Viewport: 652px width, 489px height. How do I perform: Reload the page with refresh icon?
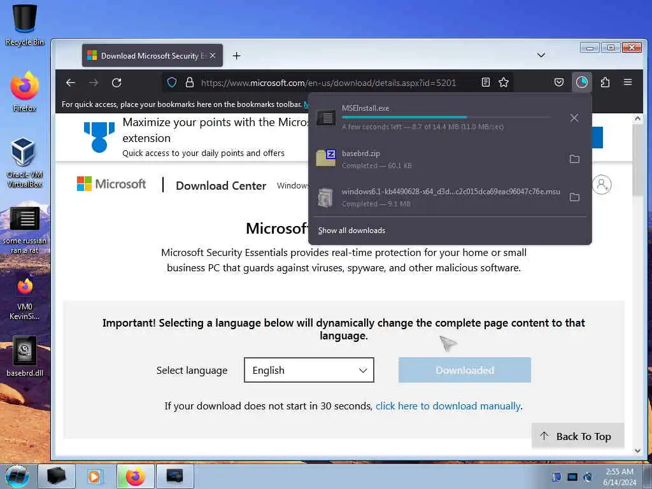point(117,83)
